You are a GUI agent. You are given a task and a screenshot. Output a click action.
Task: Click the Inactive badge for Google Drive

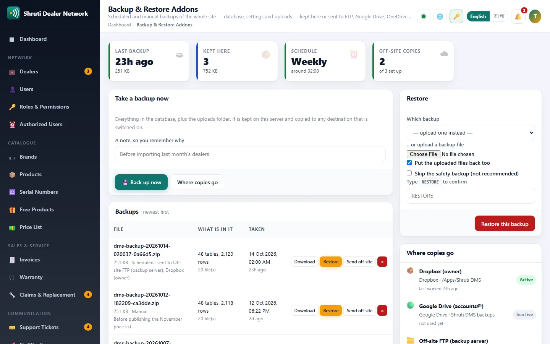[x=525, y=315]
